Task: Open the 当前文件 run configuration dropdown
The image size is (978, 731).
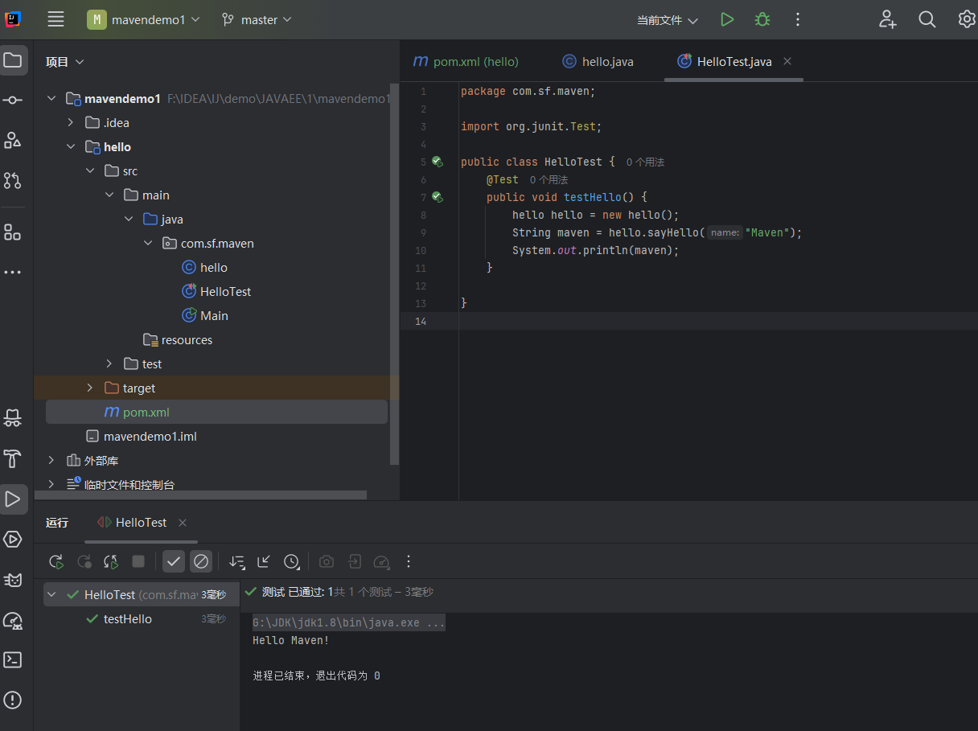Action: tap(667, 20)
